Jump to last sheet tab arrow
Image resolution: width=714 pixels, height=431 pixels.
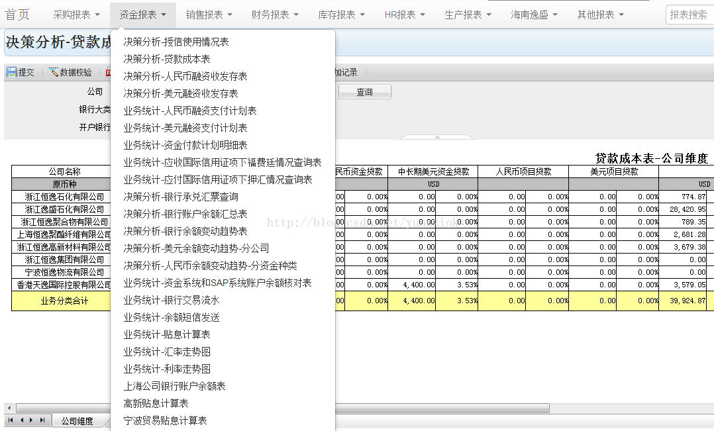[42, 420]
